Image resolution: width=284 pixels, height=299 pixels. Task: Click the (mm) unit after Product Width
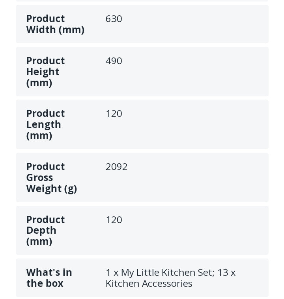pyautogui.click(x=71, y=30)
